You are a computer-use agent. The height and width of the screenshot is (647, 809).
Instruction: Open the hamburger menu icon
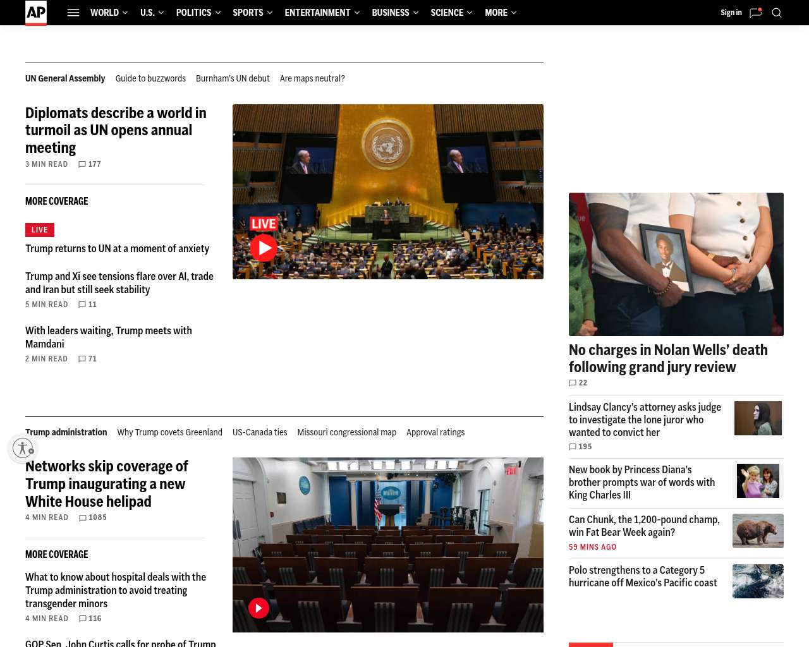click(73, 13)
